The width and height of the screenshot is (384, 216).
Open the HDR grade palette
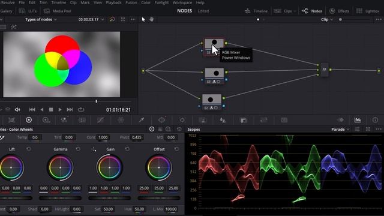46,120
